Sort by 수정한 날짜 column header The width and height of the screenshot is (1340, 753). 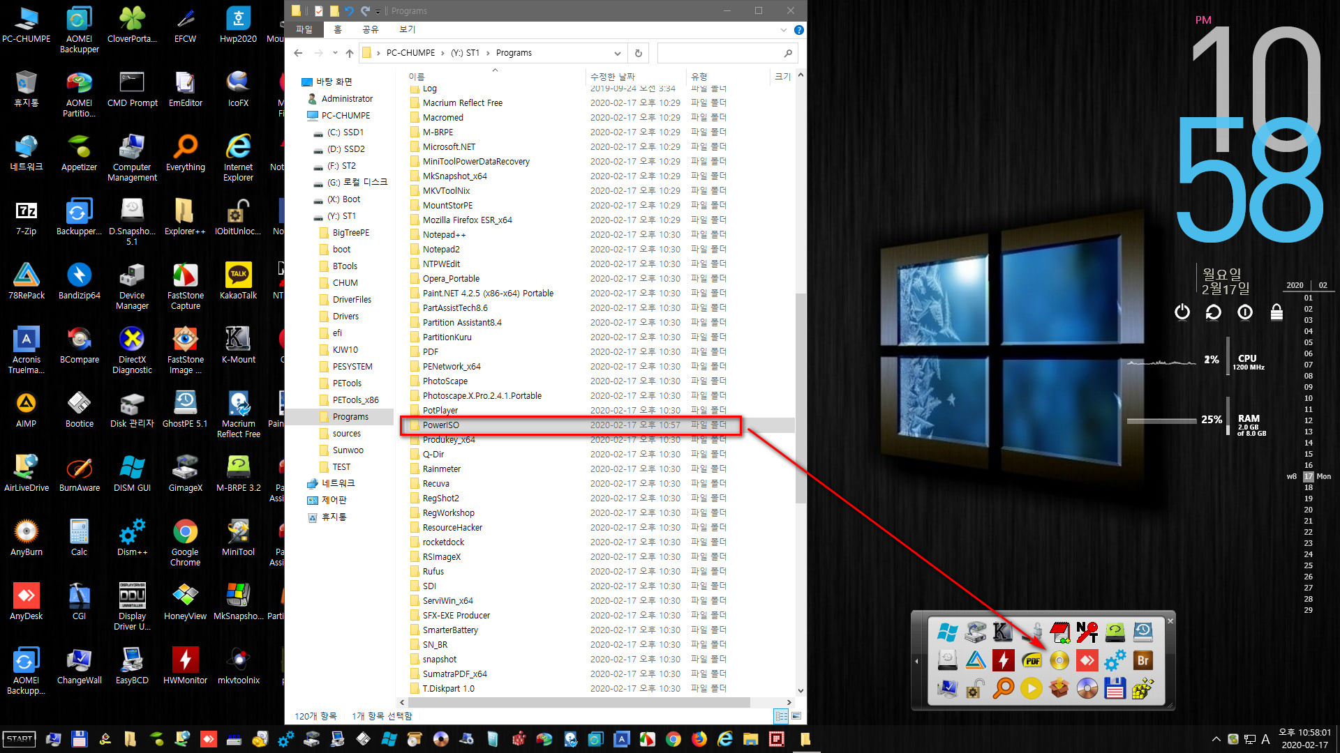(612, 77)
